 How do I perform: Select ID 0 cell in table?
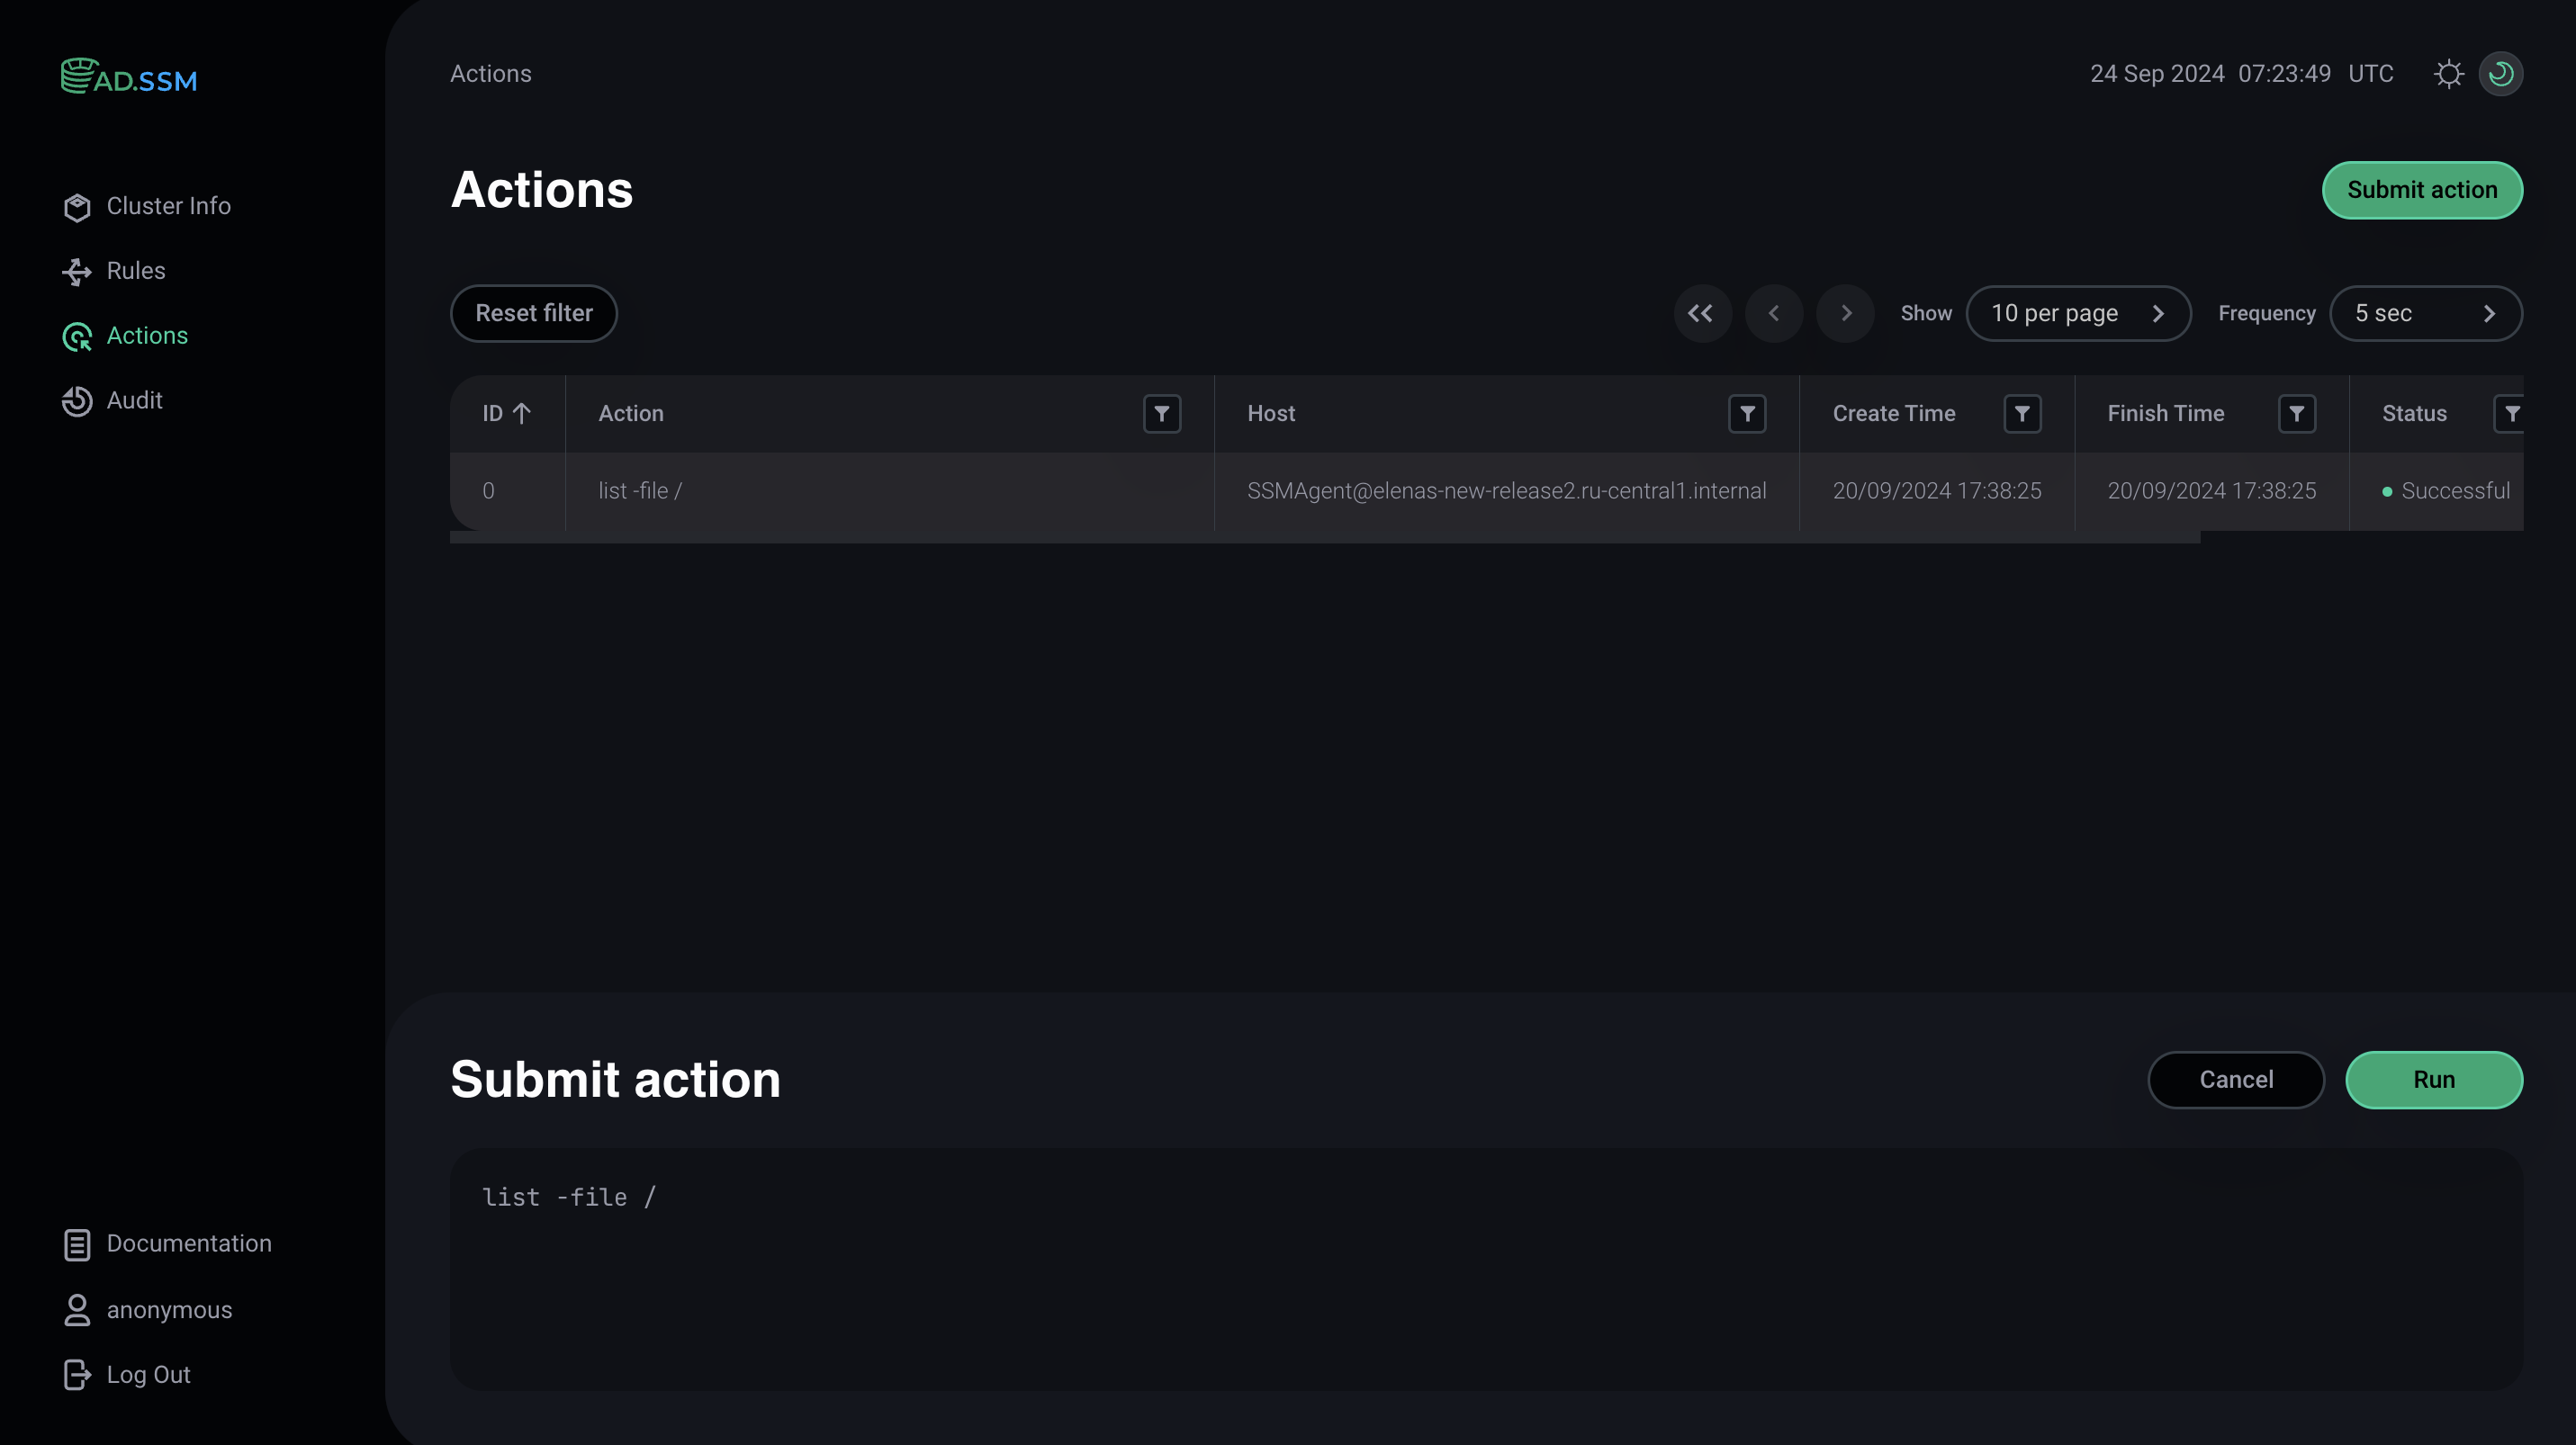[507, 490]
